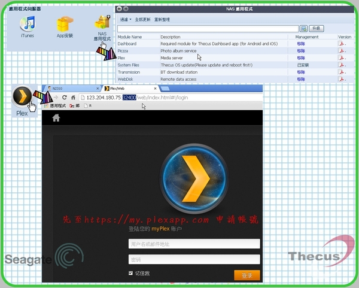Click the Management column header
Viewport: 359px width, 288px height.
307,37
